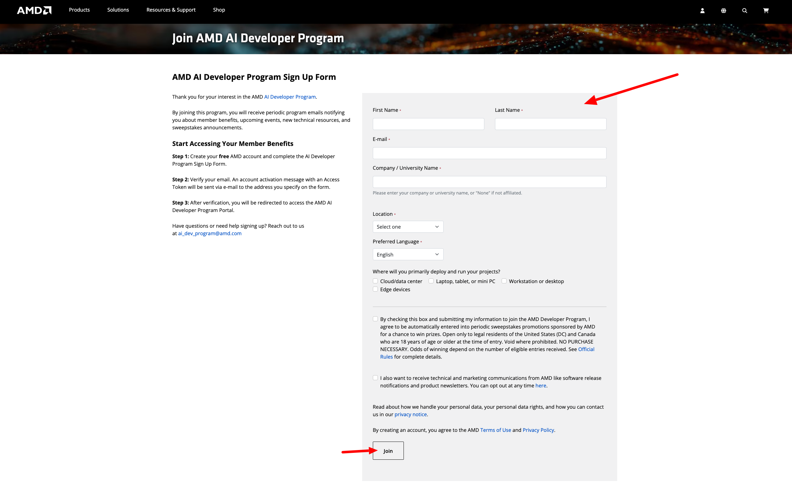The image size is (792, 497).
Task: Check the Edge devices checkbox
Action: [x=375, y=289]
